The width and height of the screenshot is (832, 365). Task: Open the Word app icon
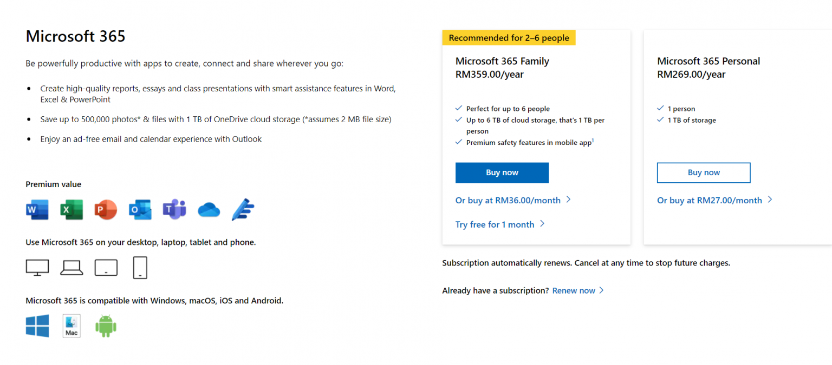[x=37, y=210]
